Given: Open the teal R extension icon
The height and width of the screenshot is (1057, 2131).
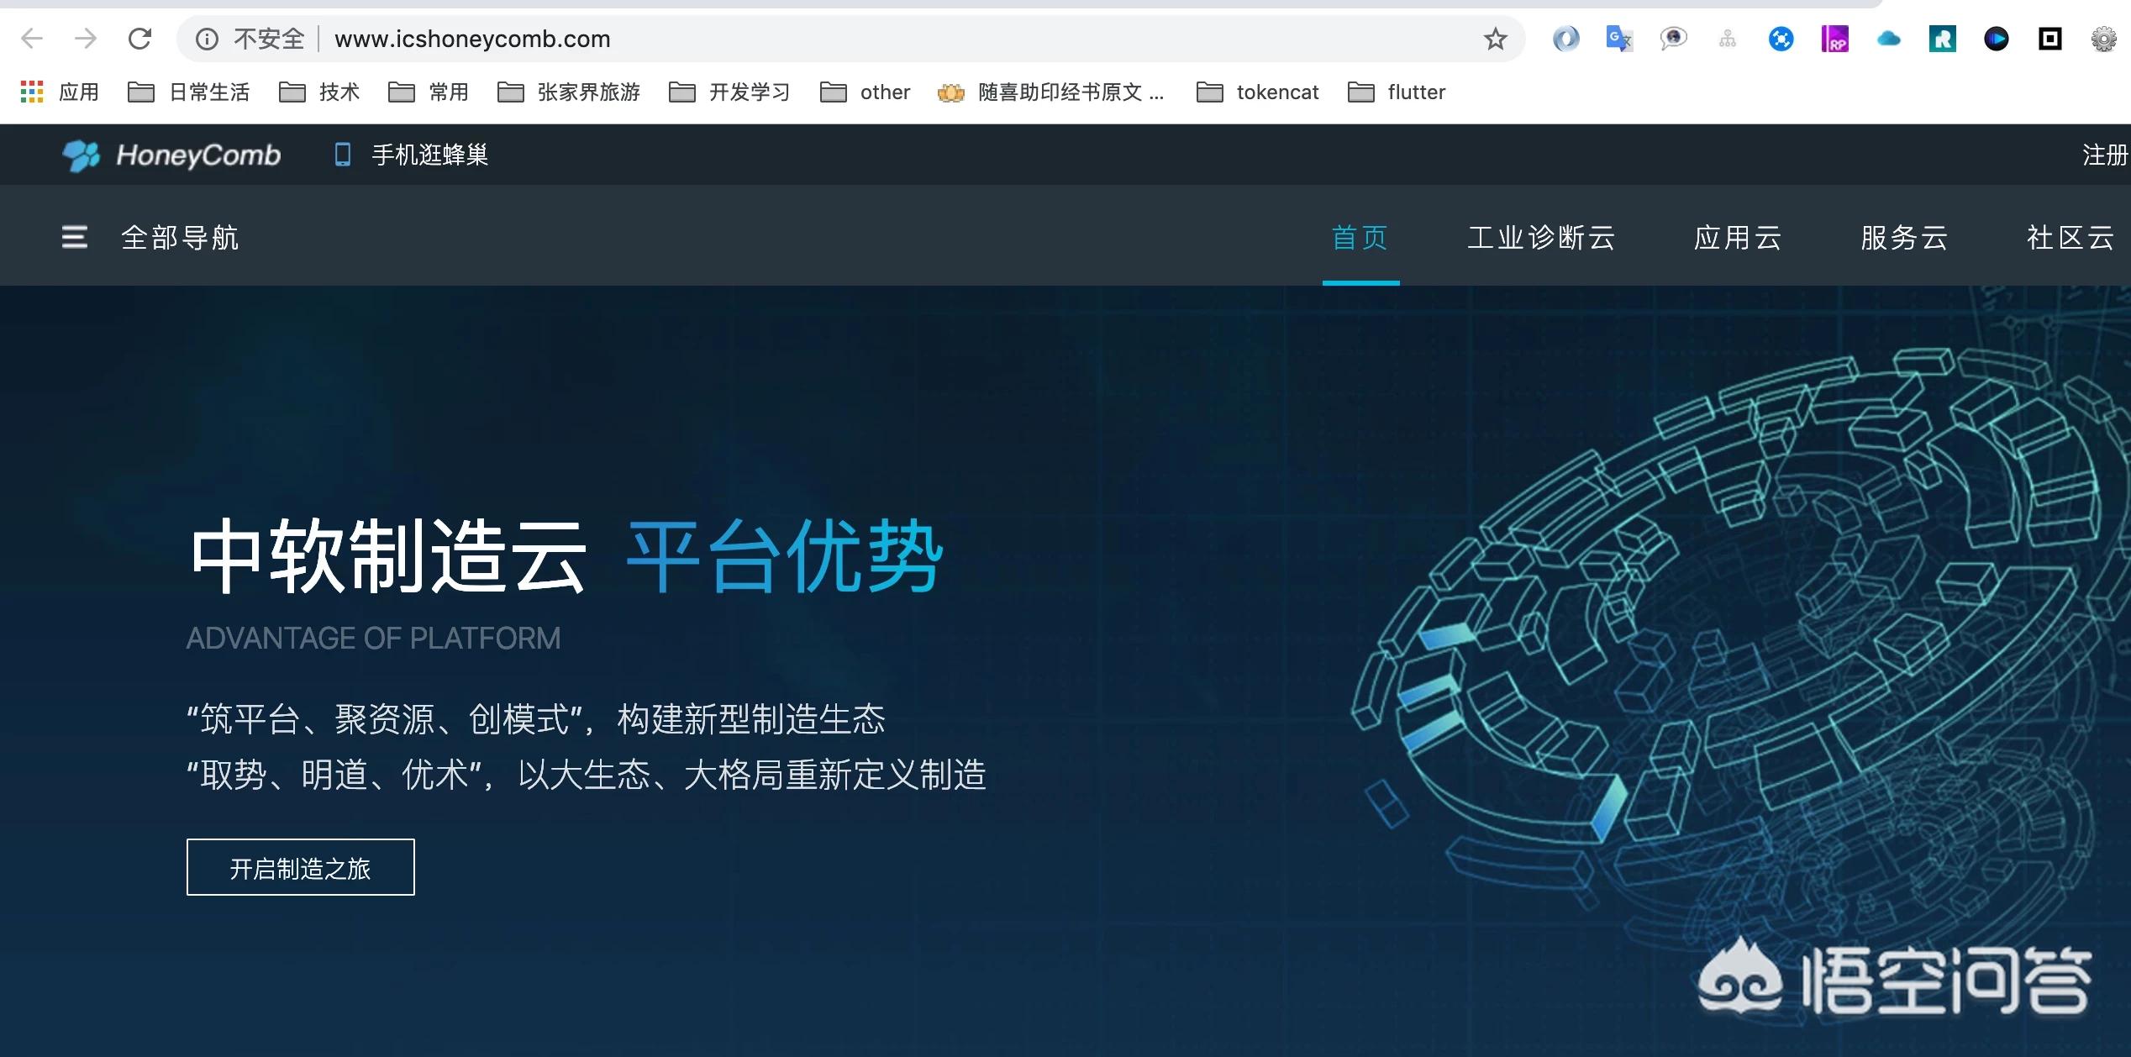Looking at the screenshot, I should (1942, 39).
